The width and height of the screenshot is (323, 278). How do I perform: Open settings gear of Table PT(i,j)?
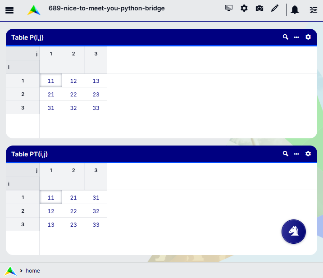[x=308, y=154]
